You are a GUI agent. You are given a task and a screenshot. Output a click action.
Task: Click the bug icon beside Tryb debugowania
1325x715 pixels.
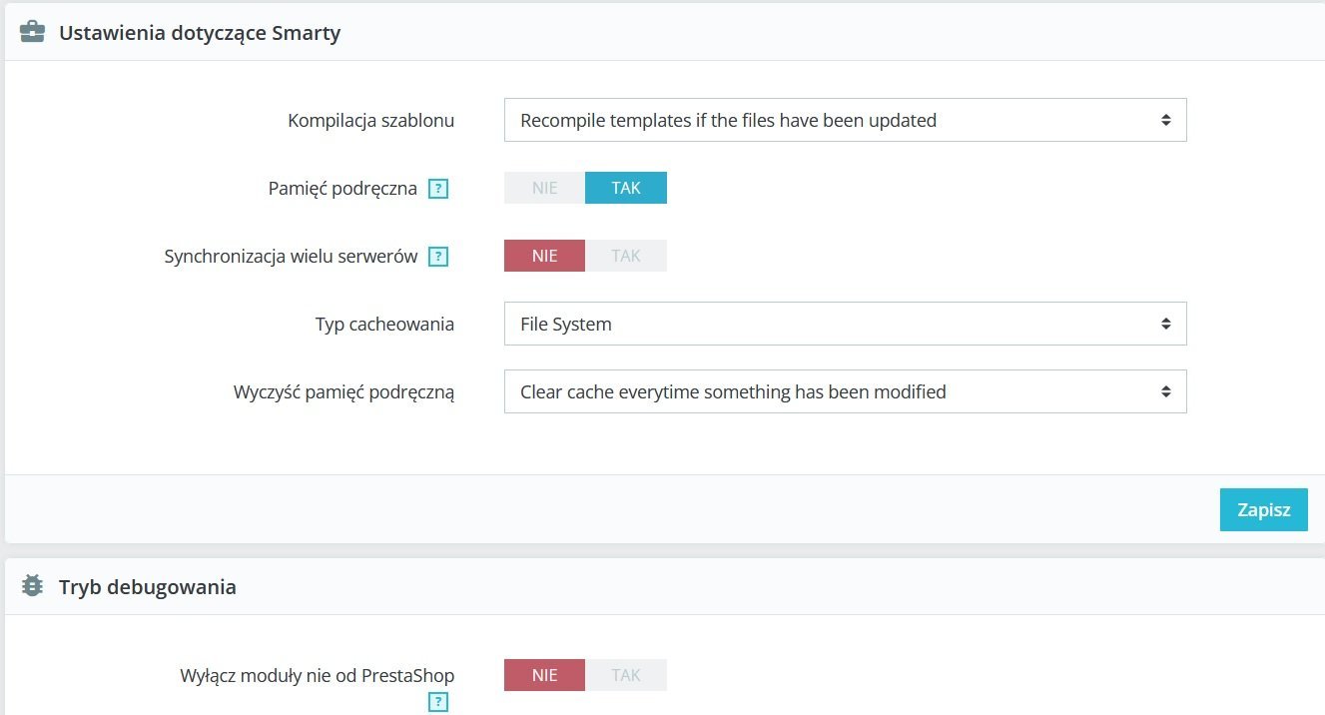[32, 586]
